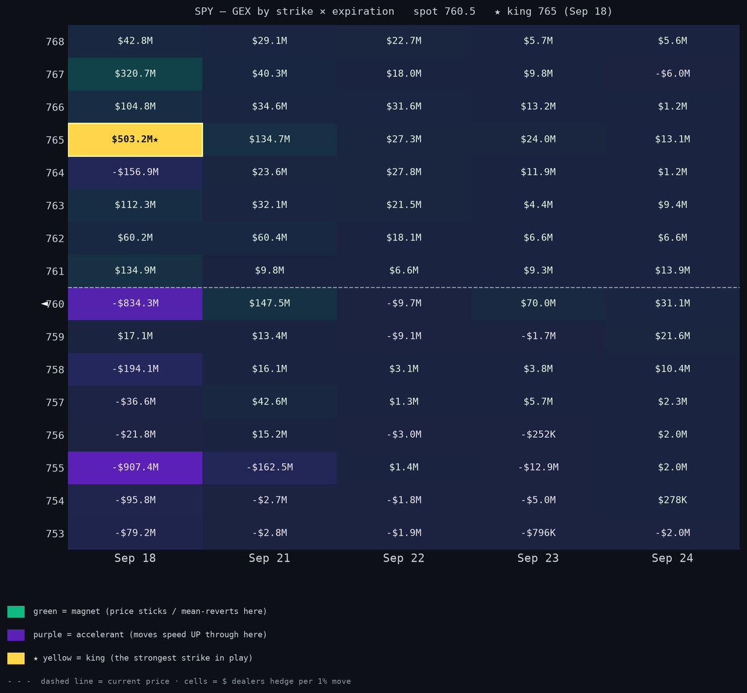The width and height of the screenshot is (747, 693).
Task: Click the $104.8M cell
Action: click(x=135, y=106)
